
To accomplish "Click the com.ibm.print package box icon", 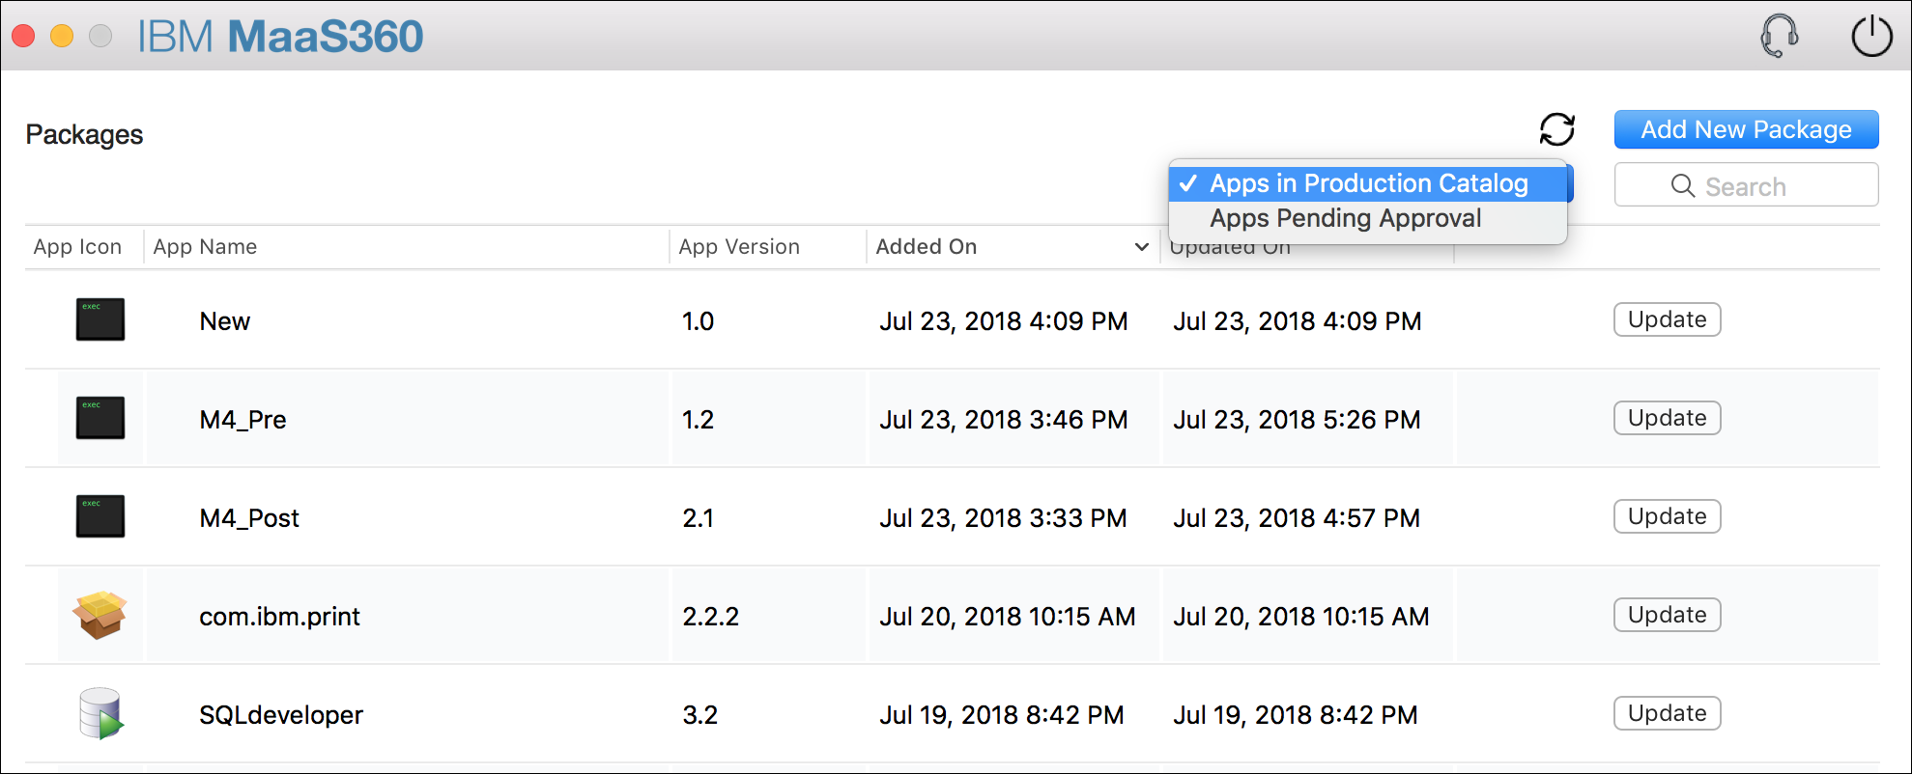I will [100, 615].
